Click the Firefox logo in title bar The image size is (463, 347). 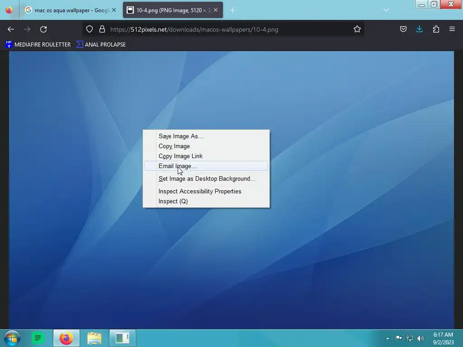coord(9,10)
